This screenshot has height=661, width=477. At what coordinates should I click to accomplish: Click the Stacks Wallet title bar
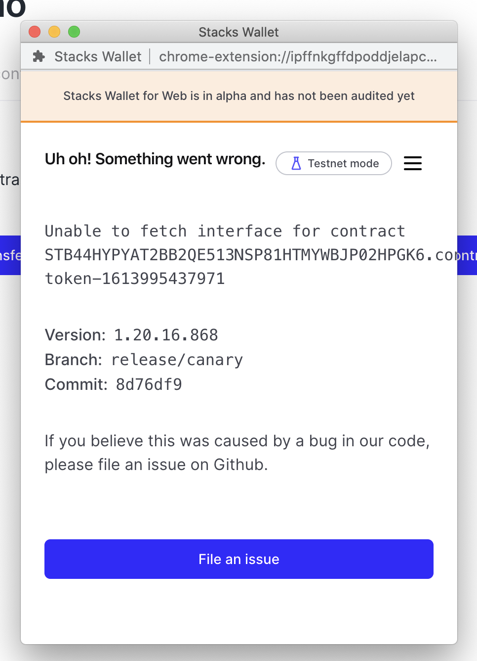[x=238, y=32]
